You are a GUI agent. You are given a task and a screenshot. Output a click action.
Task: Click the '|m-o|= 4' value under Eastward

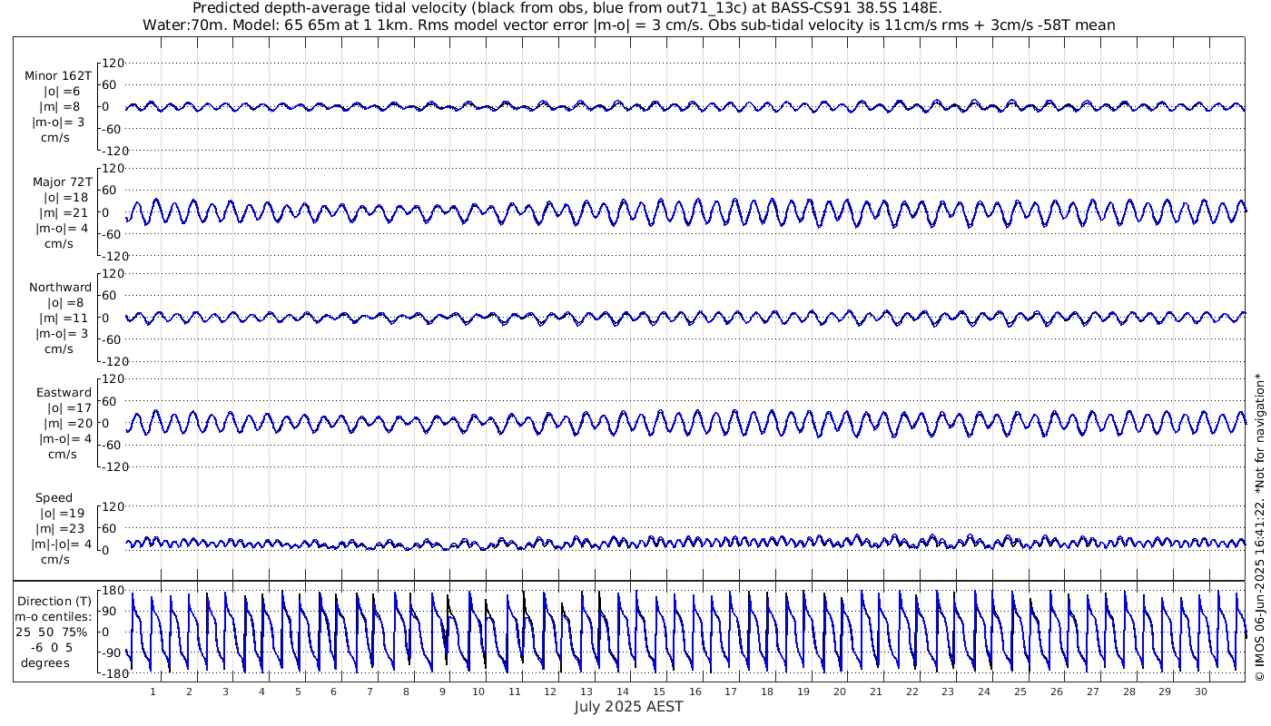click(64, 439)
